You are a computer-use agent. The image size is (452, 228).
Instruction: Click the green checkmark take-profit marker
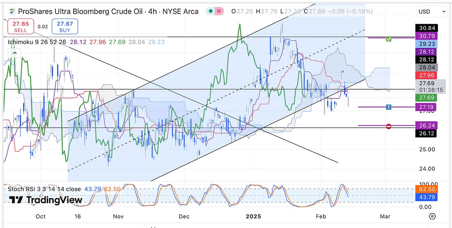click(389, 39)
